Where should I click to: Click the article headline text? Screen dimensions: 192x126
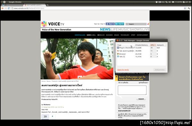click(x=62, y=85)
